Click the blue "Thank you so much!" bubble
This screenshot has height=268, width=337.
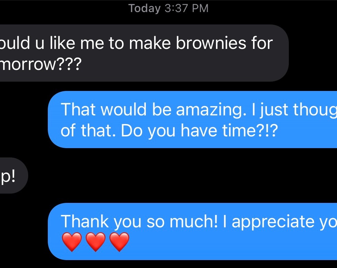pos(193,231)
